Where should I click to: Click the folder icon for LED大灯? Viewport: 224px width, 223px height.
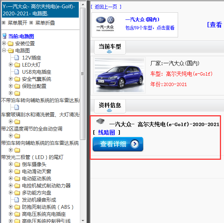click(x=17, y=65)
